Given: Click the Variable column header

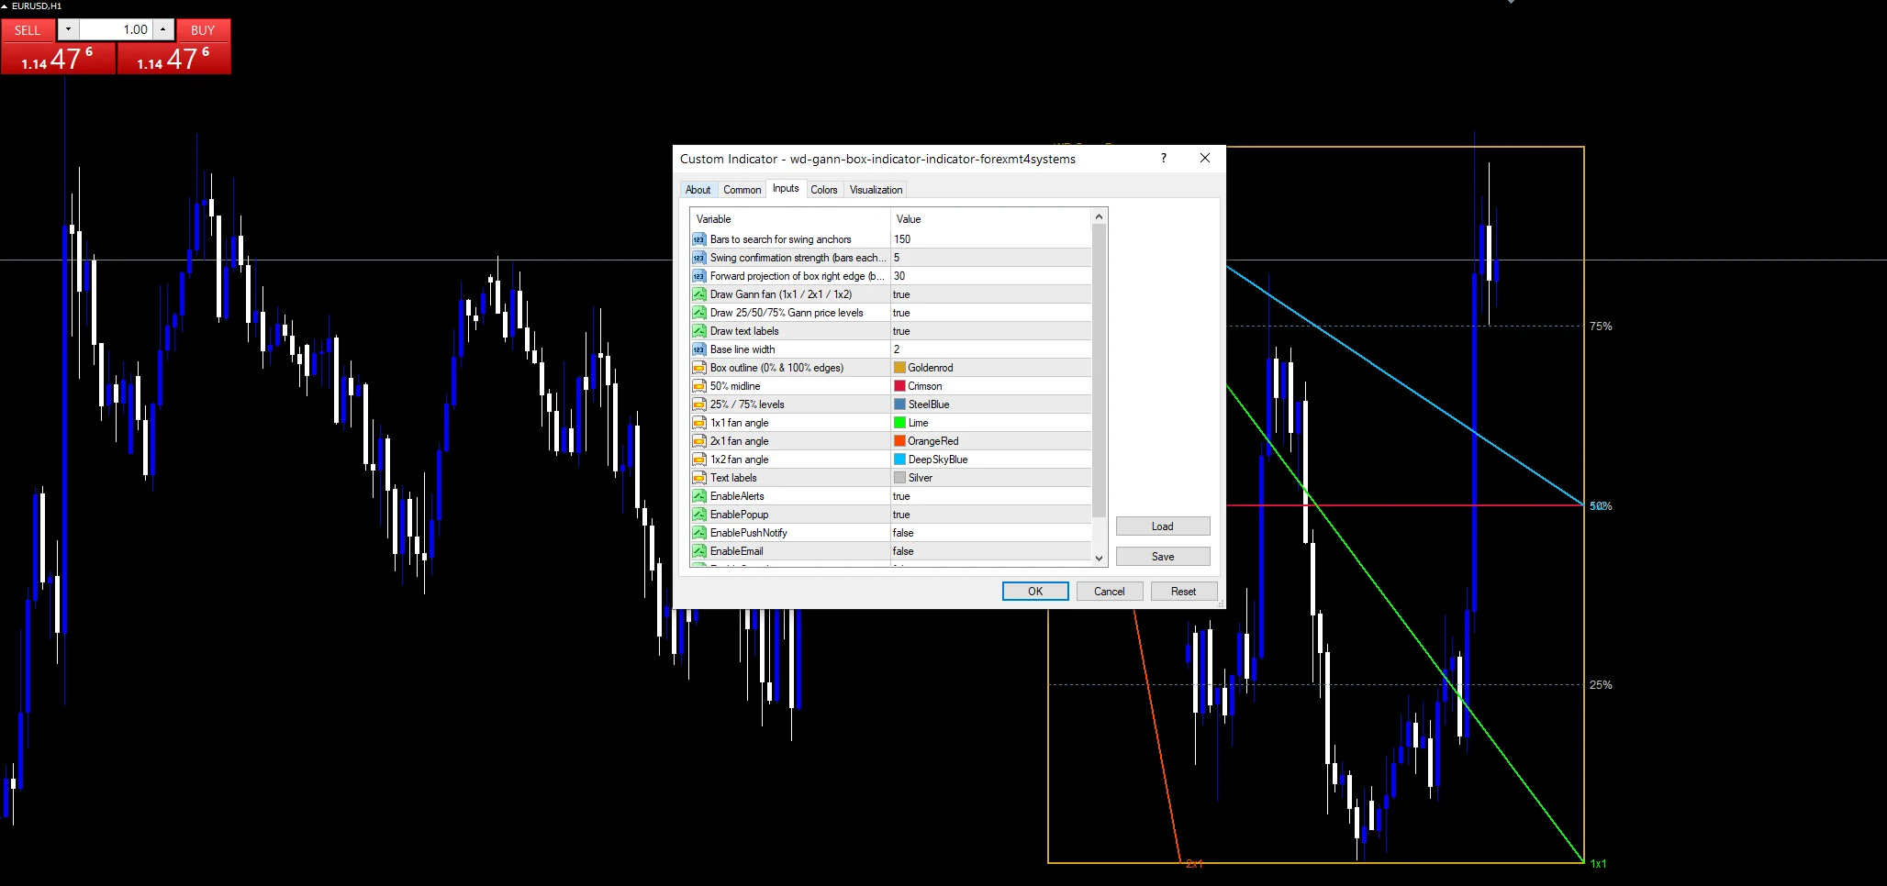Looking at the screenshot, I should coord(790,219).
